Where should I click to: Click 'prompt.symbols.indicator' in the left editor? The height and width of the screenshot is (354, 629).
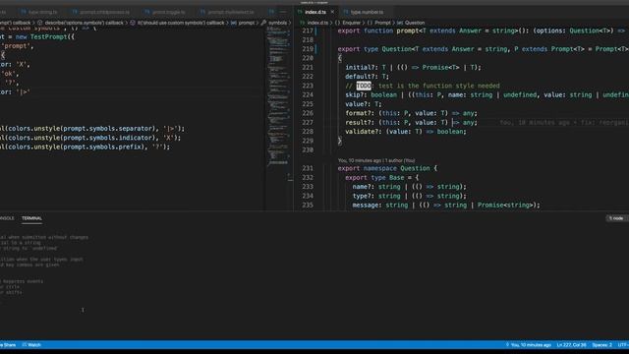pos(107,138)
